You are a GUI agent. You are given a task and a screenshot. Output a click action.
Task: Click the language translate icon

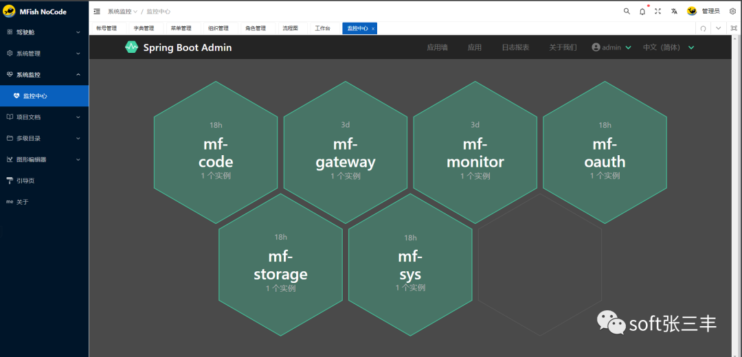[x=675, y=11]
